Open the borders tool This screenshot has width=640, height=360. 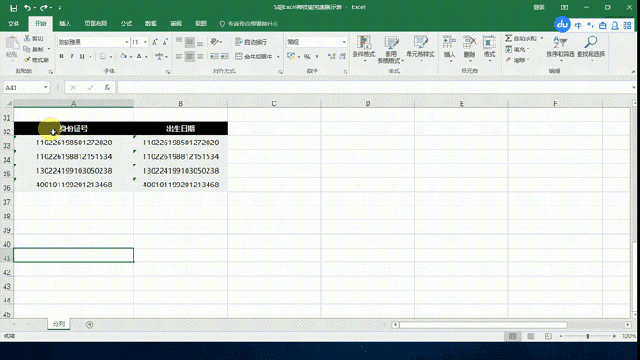coord(102,57)
